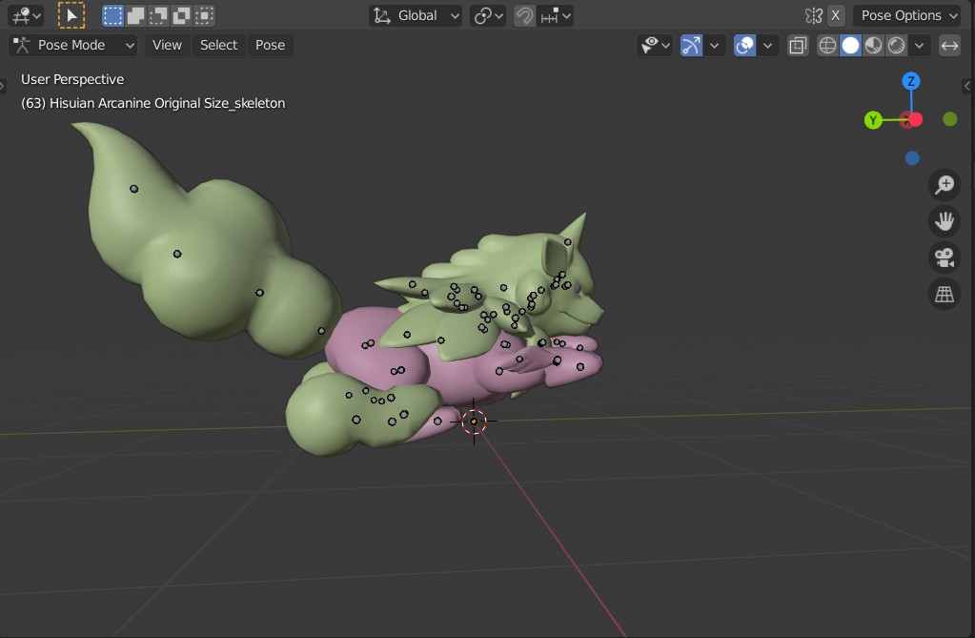Open the Select menu

(x=218, y=46)
